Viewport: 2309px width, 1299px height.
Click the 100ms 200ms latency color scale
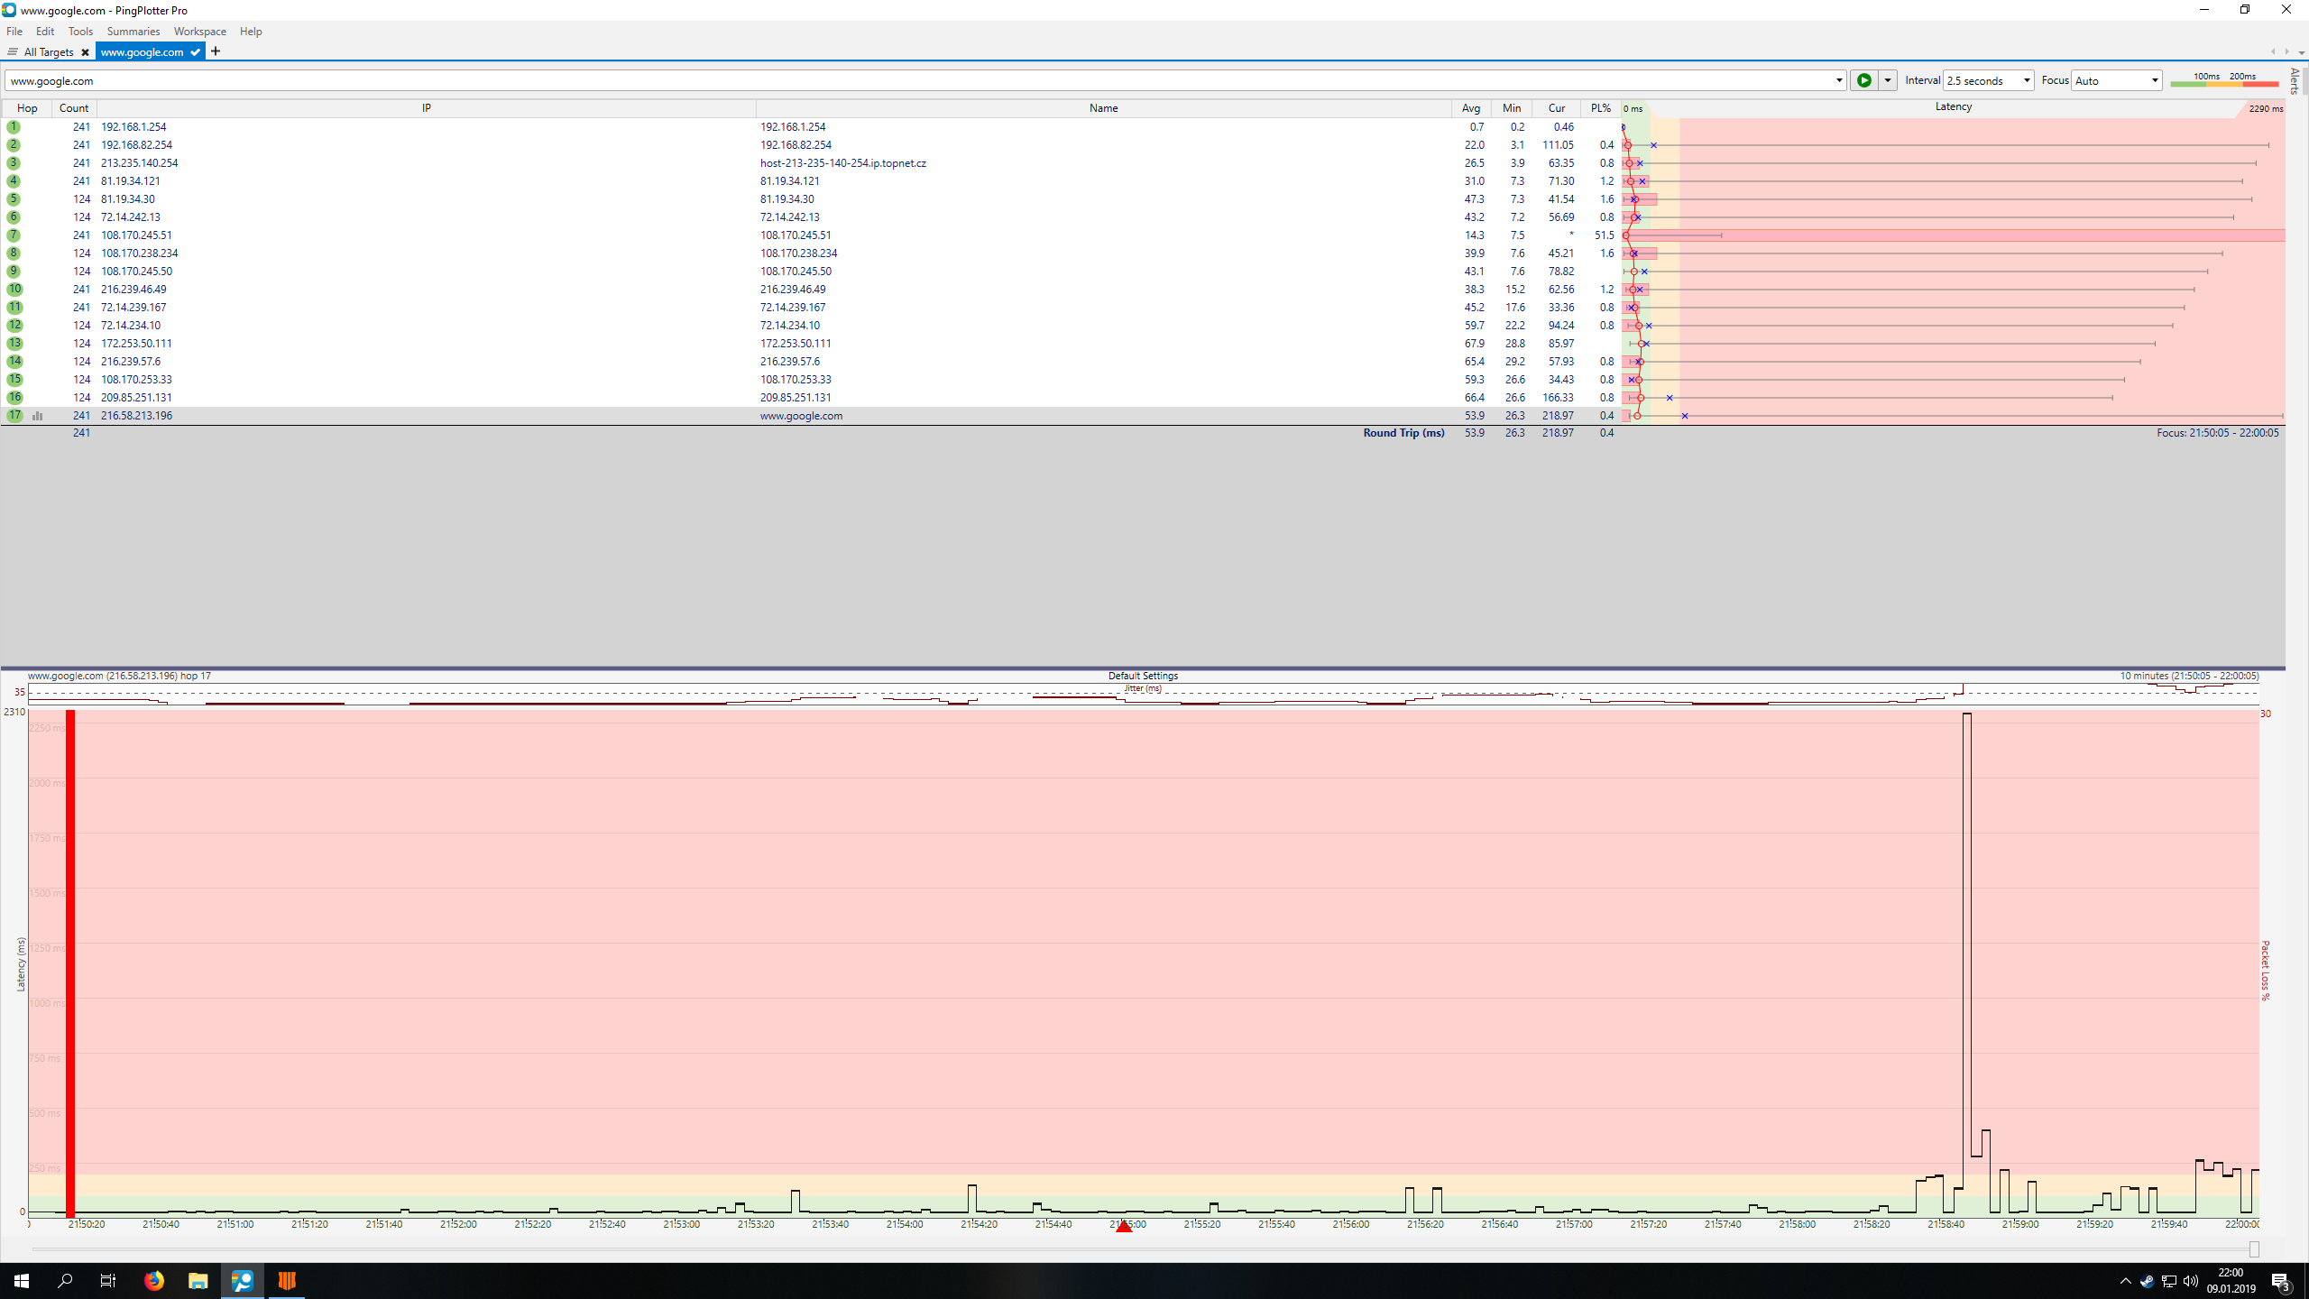pyautogui.click(x=2224, y=81)
